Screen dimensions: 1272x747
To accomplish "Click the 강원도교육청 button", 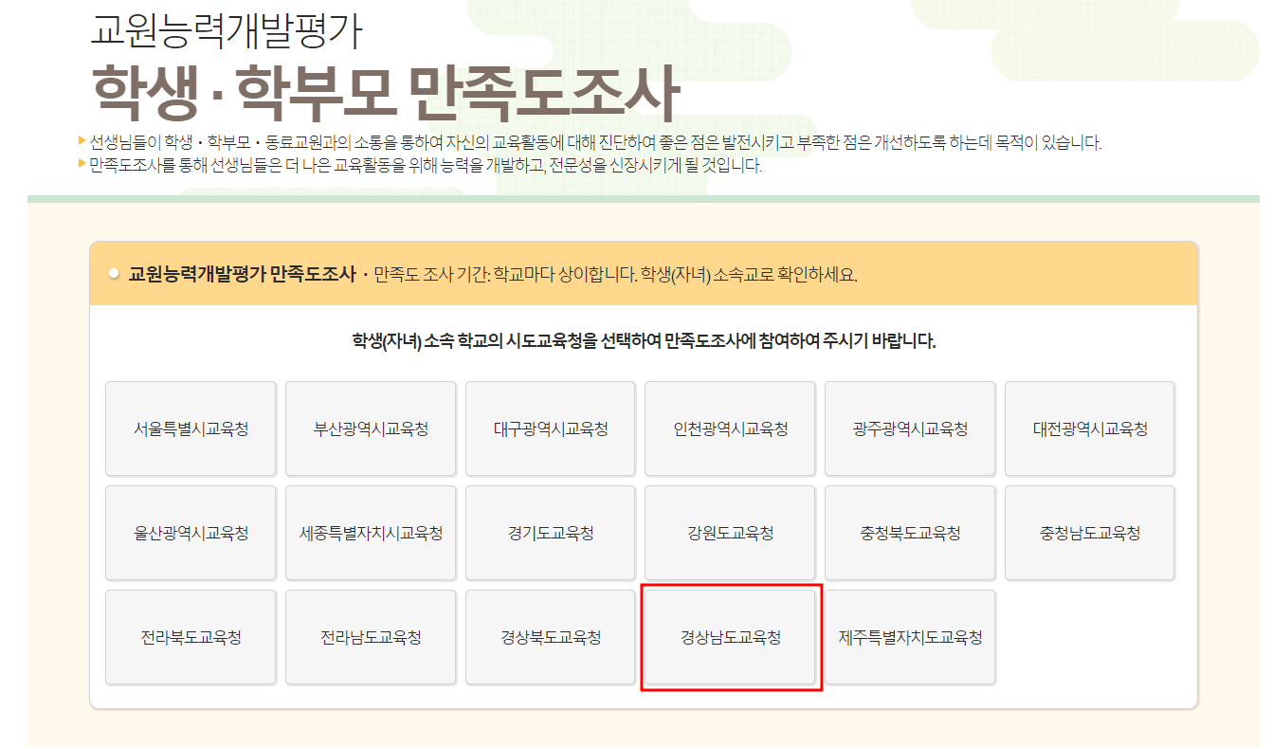I will (730, 533).
